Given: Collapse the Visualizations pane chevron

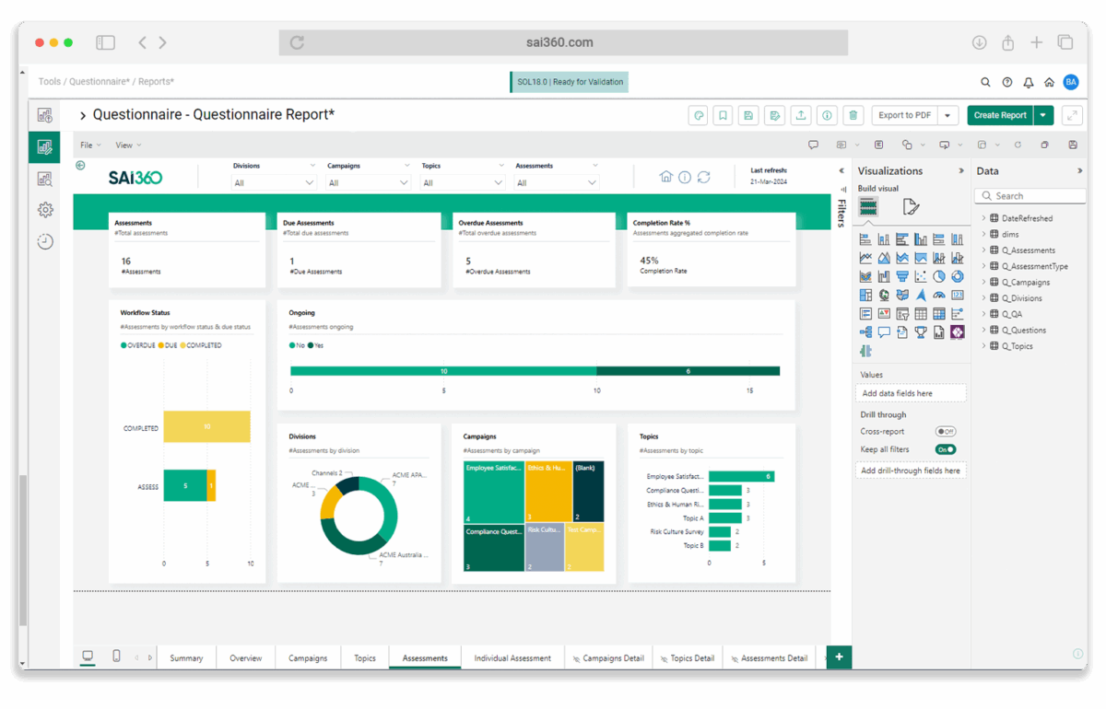Looking at the screenshot, I should click(961, 171).
